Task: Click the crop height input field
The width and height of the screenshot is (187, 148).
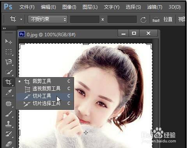Action: coord(122,19)
